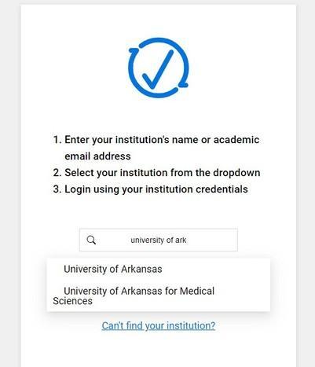Select University of Arkansas from dropdown
Viewport: 315px width, 367px height.
[x=159, y=269]
